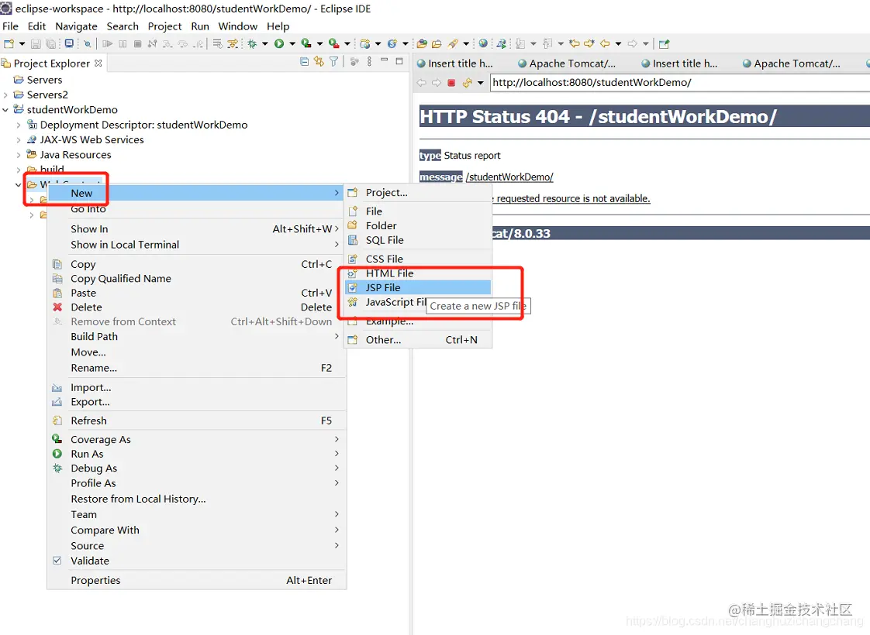
Task: Click the Open Type icon in toolbar
Action: click(x=423, y=44)
